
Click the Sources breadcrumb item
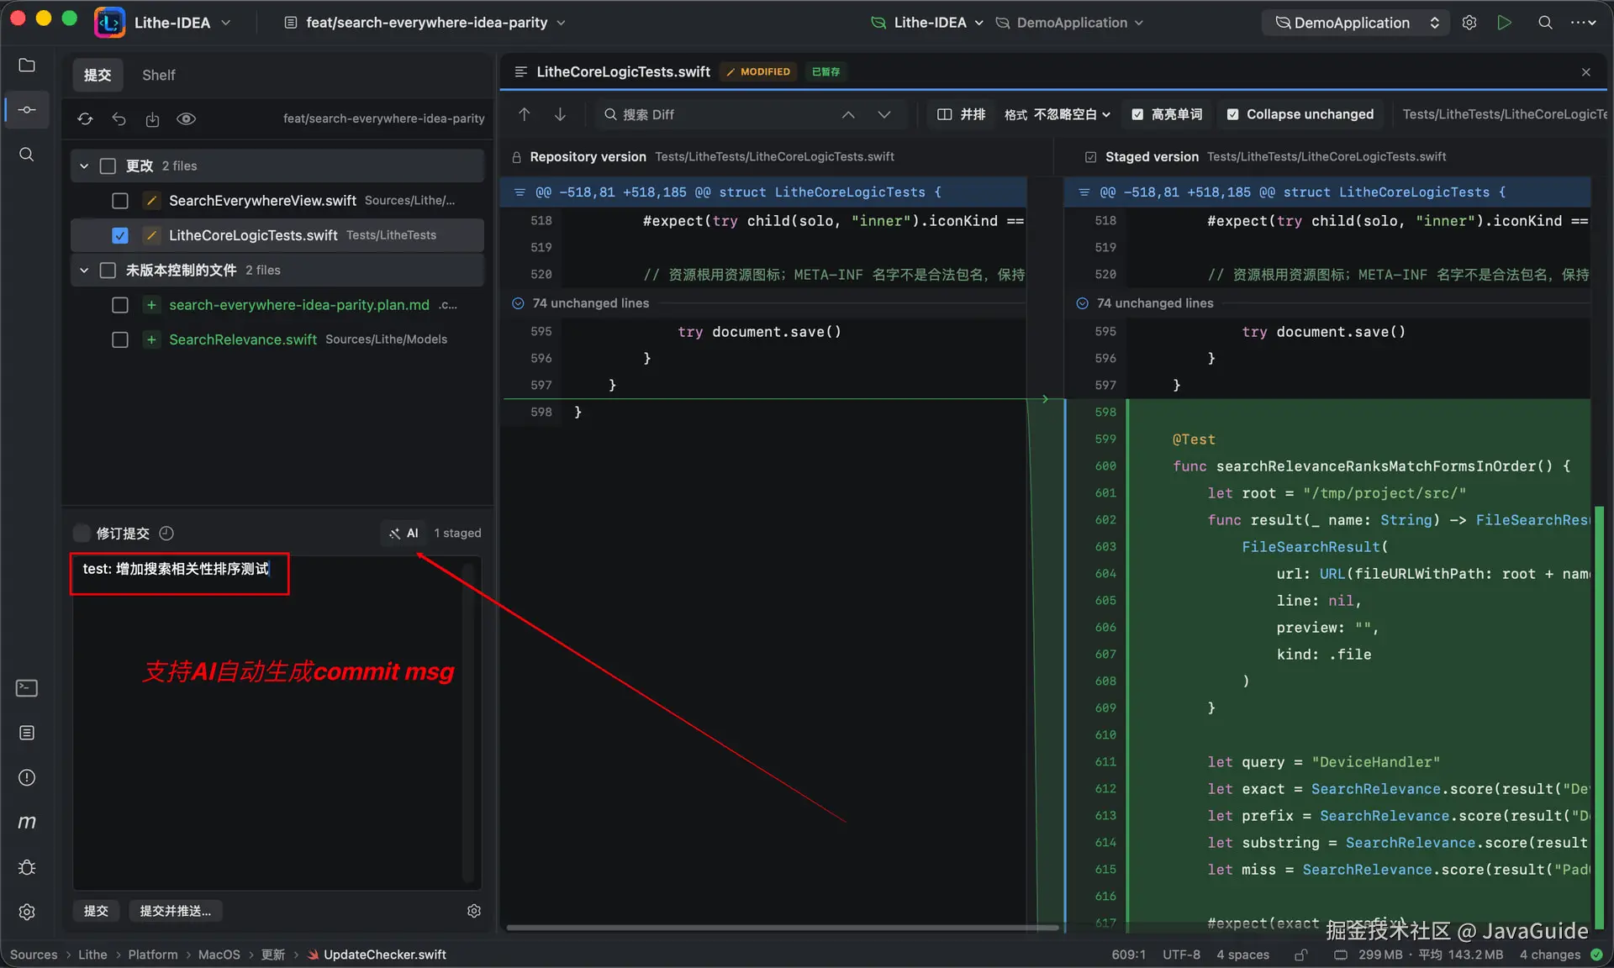click(x=34, y=955)
